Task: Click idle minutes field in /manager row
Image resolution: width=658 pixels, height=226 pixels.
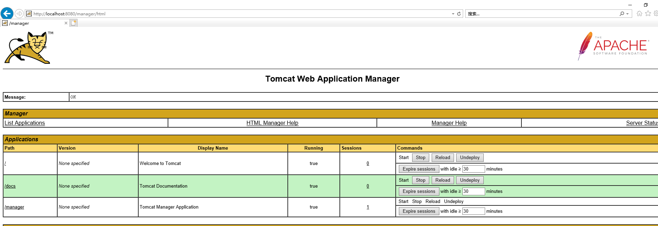Action: pyautogui.click(x=474, y=211)
